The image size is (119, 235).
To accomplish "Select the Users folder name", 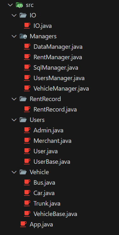I will point(37,120).
